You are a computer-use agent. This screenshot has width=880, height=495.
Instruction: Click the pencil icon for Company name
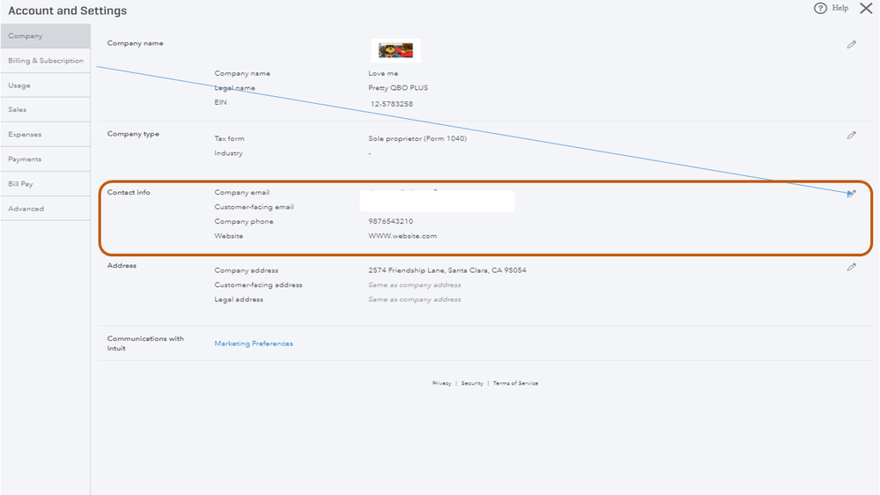click(852, 44)
